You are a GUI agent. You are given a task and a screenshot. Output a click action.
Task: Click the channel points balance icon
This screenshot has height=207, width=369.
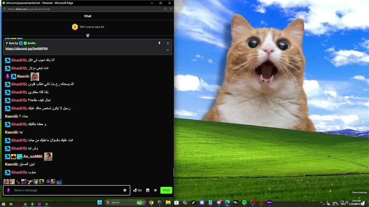[x=138, y=190]
